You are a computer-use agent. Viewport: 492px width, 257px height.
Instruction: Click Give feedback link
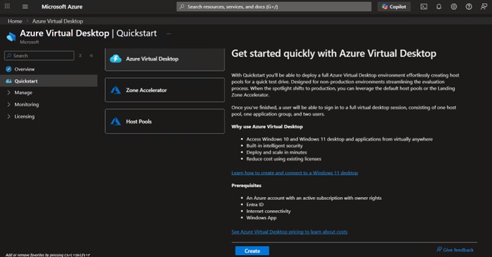[458, 250]
